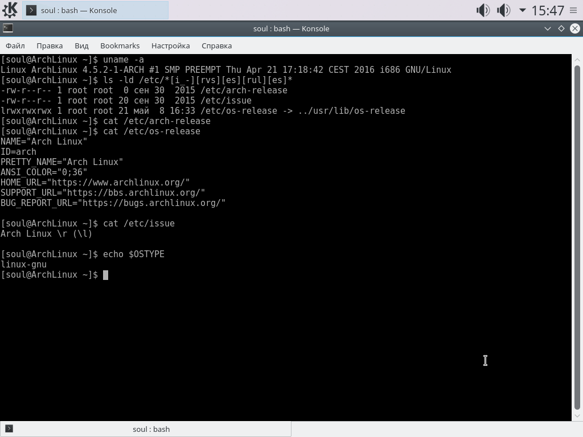This screenshot has width=583, height=437.
Task: Click the clock showing 15:47
Action: tap(548, 10)
